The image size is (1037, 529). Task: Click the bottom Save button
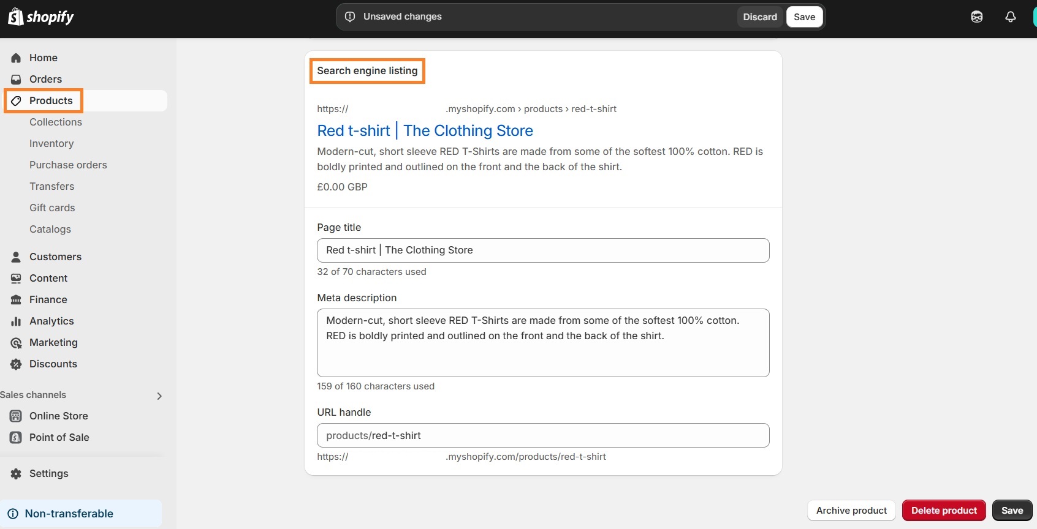pyautogui.click(x=1012, y=511)
